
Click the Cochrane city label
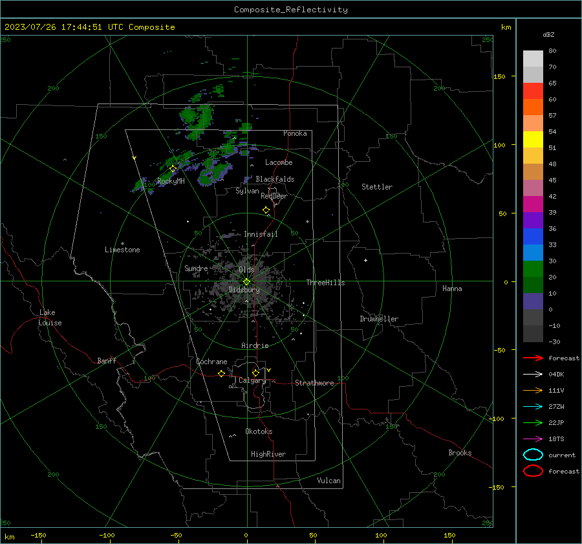point(211,362)
